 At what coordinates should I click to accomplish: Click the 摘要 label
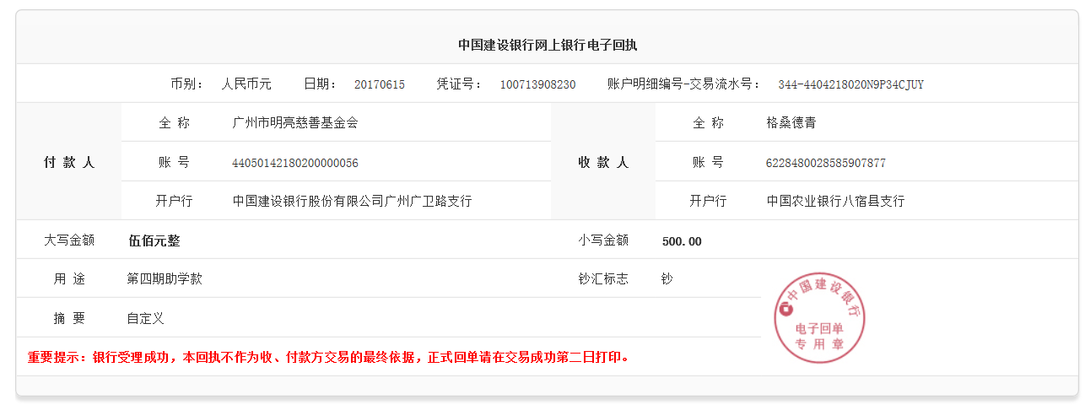tap(69, 318)
